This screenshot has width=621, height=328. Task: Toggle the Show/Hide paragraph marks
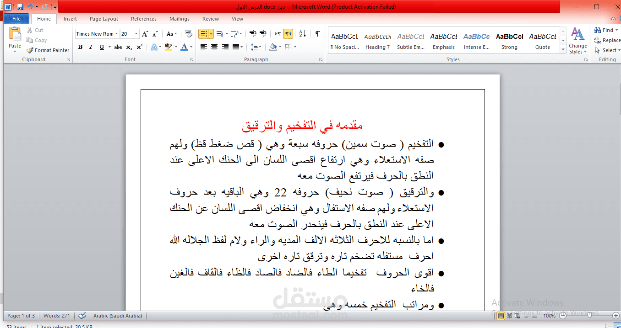click(x=317, y=34)
